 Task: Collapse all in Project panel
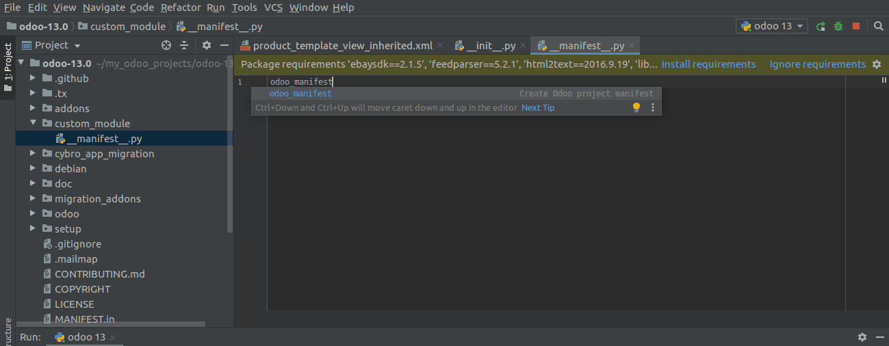point(184,45)
